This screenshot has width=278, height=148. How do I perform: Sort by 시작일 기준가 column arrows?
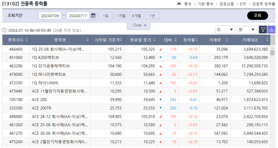coord(121,40)
